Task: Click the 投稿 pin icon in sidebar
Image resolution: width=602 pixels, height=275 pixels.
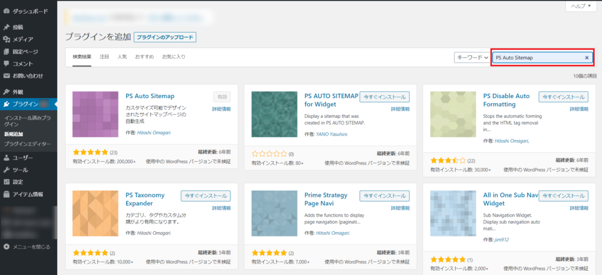Action: [6, 27]
